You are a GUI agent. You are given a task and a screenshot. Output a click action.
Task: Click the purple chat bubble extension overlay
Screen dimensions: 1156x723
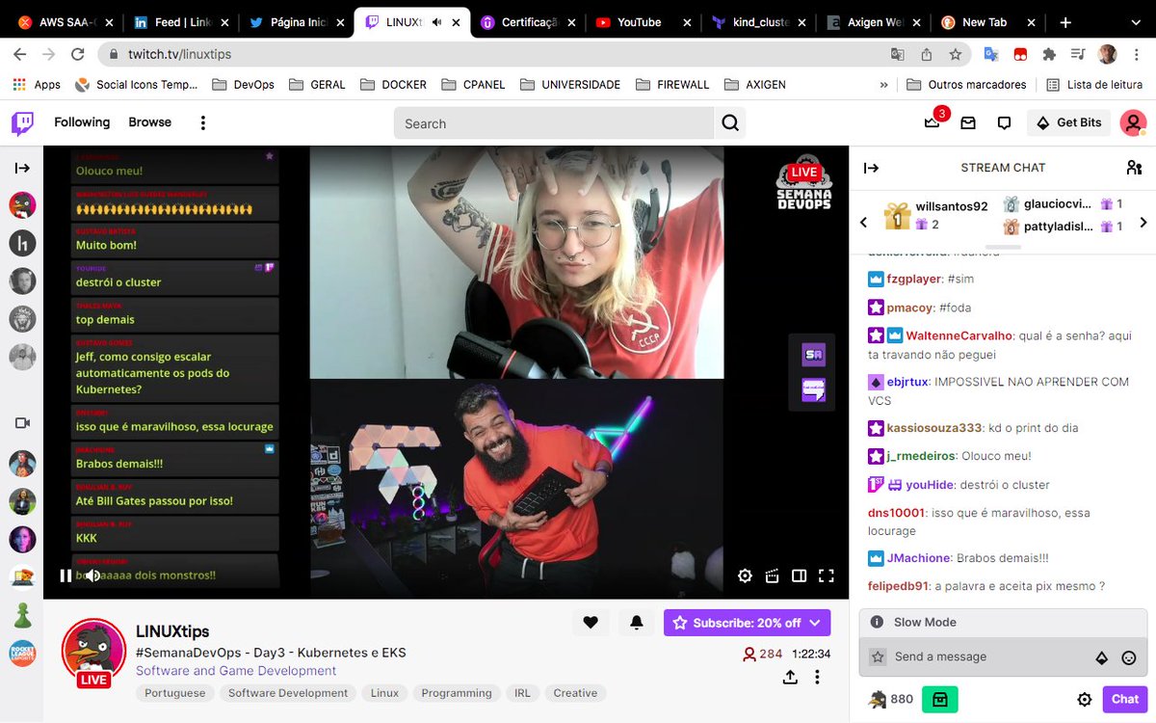814,390
